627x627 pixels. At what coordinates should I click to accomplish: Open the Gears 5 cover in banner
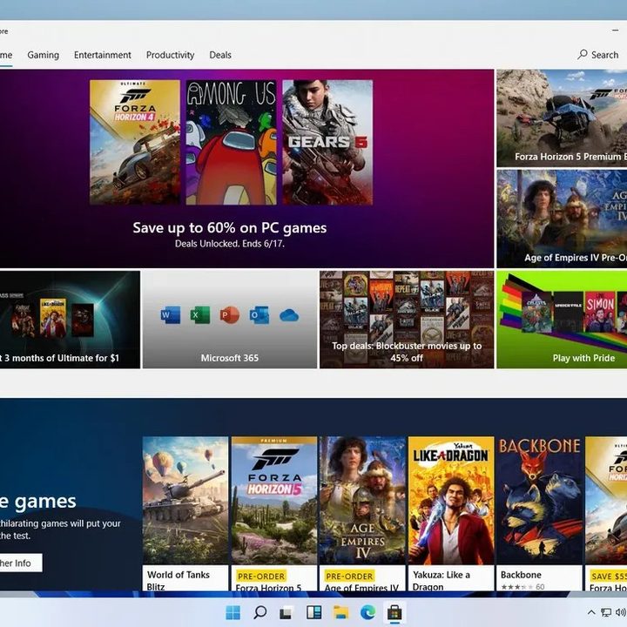[x=327, y=142]
